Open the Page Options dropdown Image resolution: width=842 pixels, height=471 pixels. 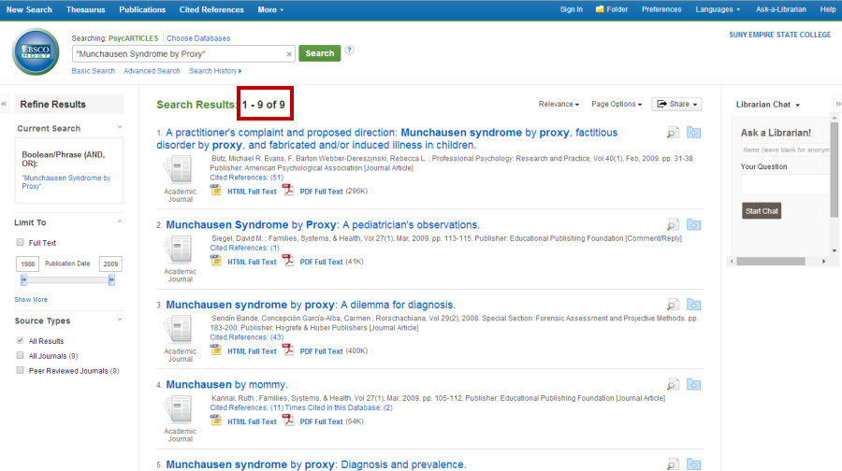[617, 104]
